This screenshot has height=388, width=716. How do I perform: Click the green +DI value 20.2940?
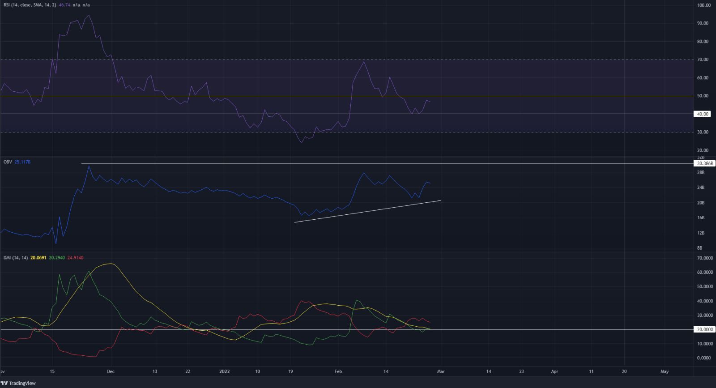[56, 258]
